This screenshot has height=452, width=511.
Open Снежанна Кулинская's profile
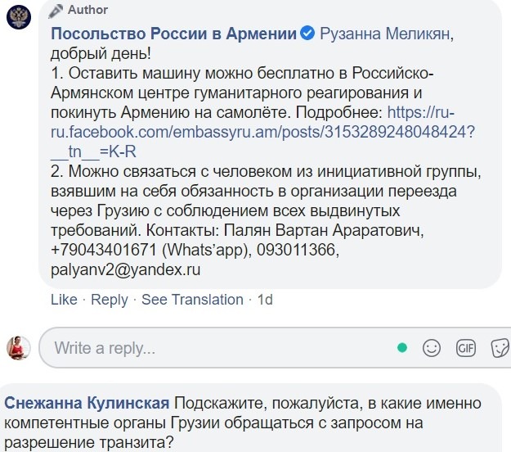tap(87, 403)
